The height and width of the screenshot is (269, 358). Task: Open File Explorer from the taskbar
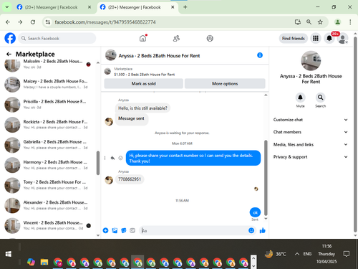(x=44, y=262)
